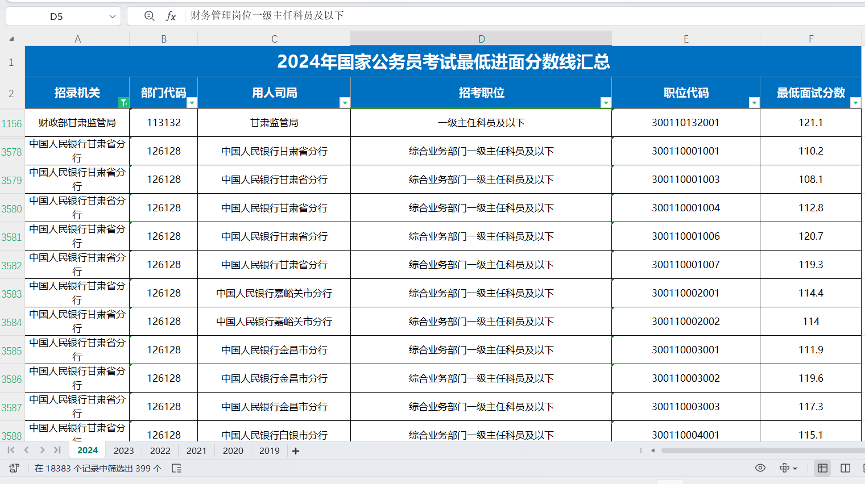The image size is (865, 484).
Task: Open the Name Box dropdown arrow
Action: point(112,16)
